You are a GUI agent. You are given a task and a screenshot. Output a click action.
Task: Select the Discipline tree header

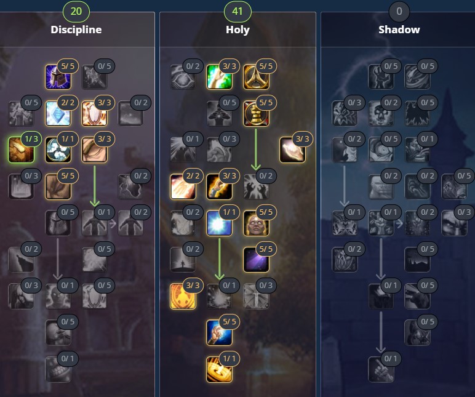[76, 30]
